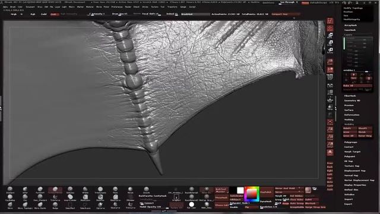Viewport: 380px width, 214px height.
Task: Click the Bake All layers button
Action: pos(357,86)
